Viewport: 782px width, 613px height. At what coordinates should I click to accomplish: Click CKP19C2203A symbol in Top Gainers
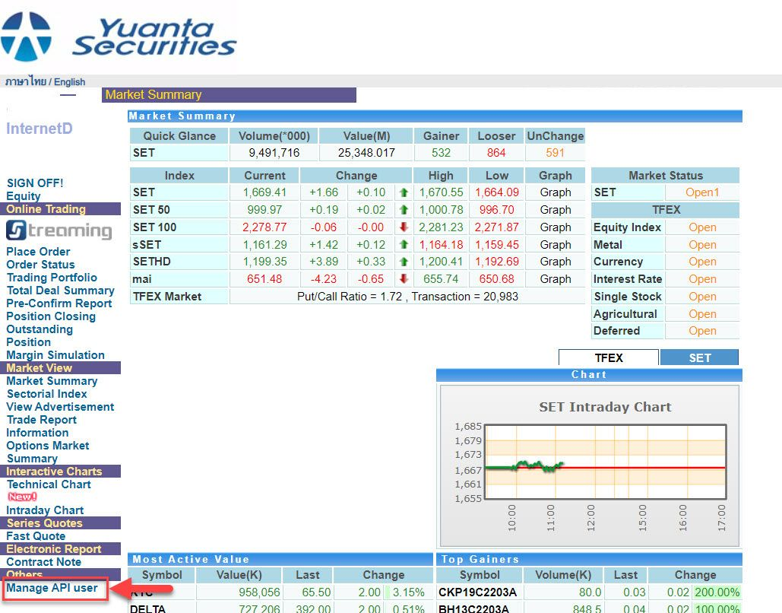[x=477, y=592]
